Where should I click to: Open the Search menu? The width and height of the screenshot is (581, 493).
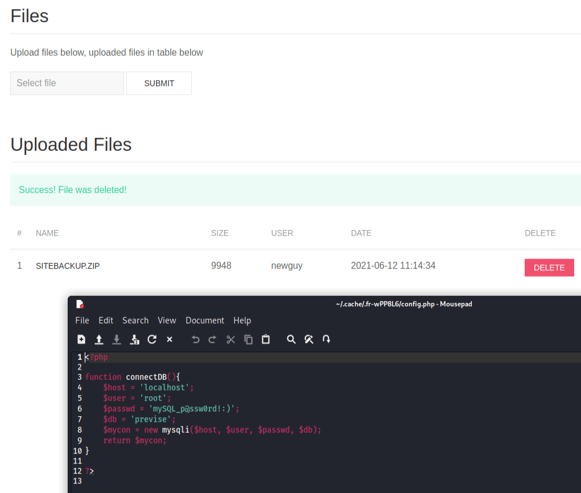tap(135, 321)
